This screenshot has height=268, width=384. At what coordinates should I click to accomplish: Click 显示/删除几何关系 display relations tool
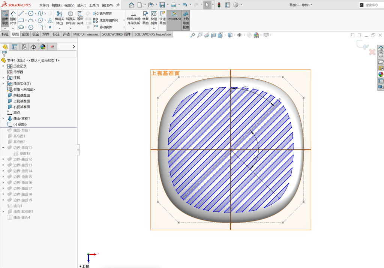[133, 18]
